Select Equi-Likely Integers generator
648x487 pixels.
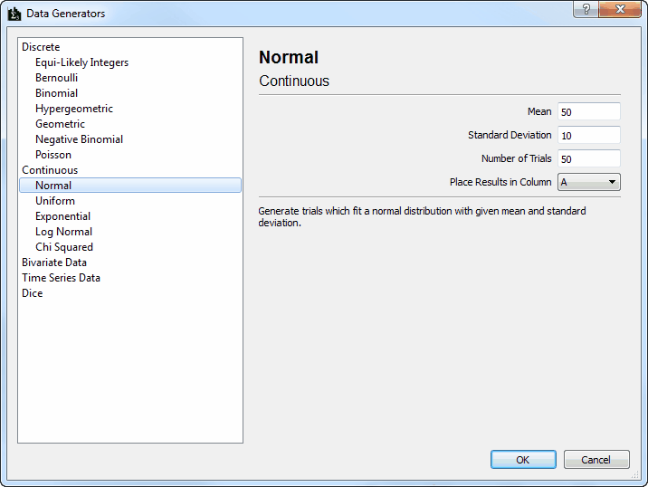pos(81,62)
